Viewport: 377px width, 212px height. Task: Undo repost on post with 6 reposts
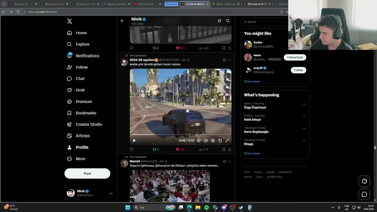(x=156, y=48)
